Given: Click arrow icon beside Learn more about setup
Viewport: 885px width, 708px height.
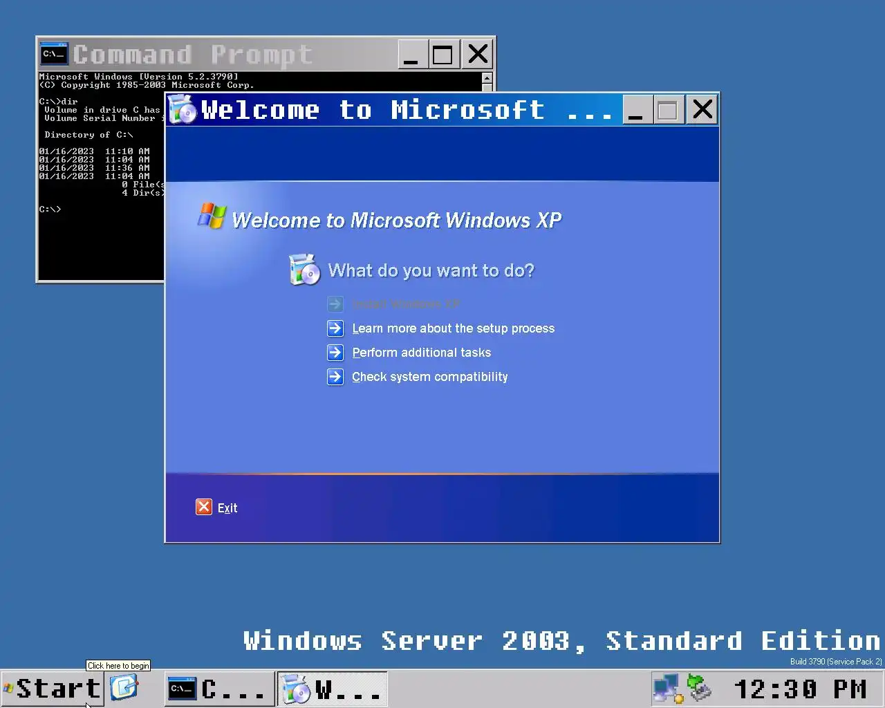Looking at the screenshot, I should coord(335,328).
